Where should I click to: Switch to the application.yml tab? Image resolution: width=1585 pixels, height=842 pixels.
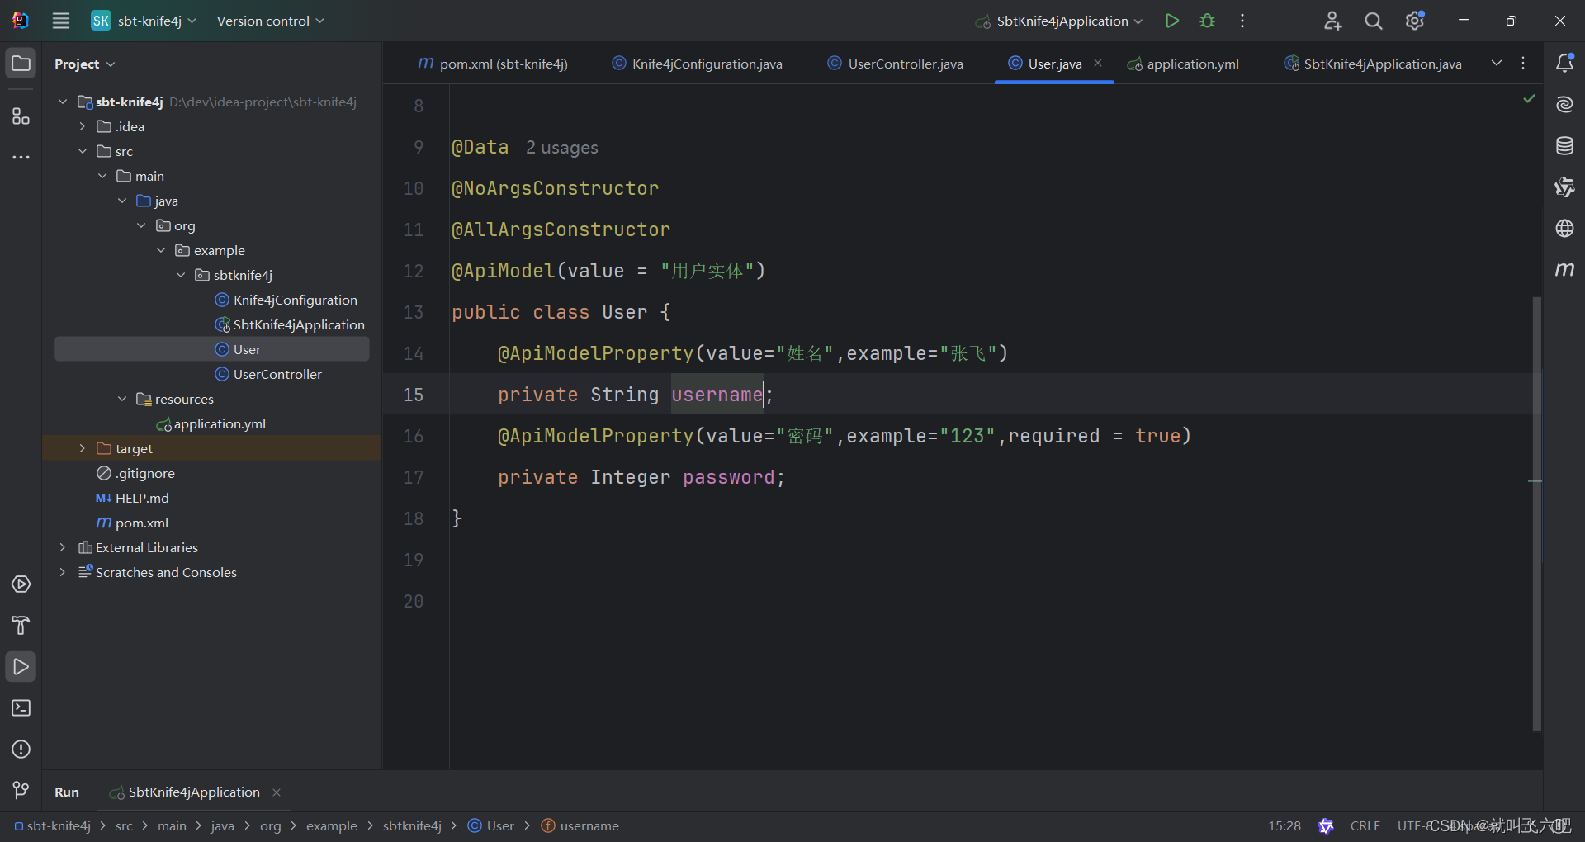[1192, 63]
